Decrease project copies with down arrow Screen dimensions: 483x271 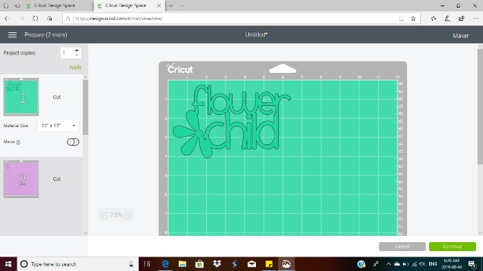tap(77, 55)
